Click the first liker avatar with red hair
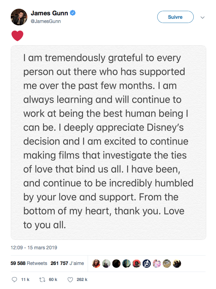216x289 pixels. coord(96,264)
